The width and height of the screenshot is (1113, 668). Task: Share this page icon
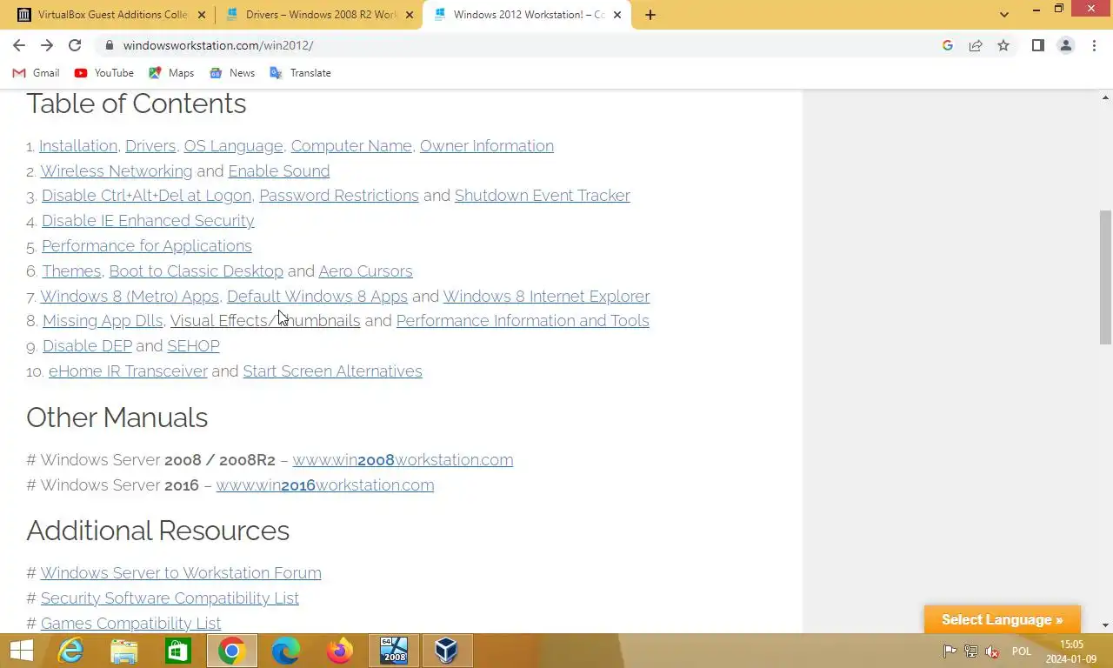point(976,45)
